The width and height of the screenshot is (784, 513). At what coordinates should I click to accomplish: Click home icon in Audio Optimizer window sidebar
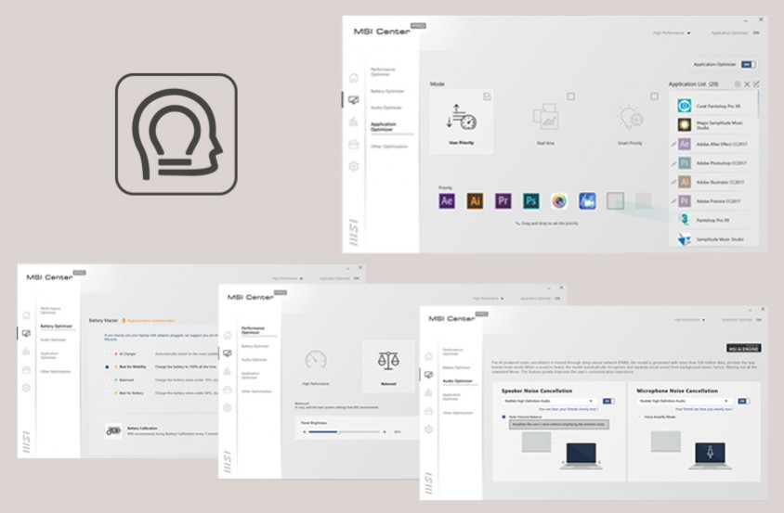pyautogui.click(x=428, y=356)
